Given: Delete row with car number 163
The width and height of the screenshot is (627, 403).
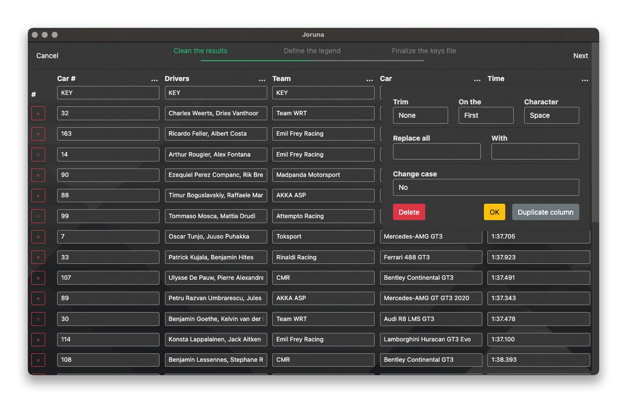Looking at the screenshot, I should 38,134.
